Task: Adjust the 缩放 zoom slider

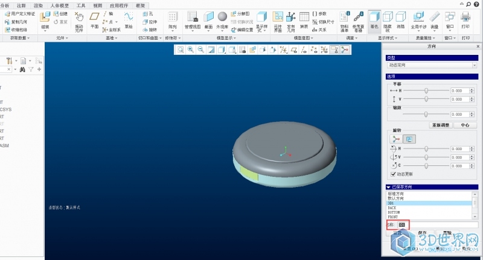Action: [x=426, y=114]
